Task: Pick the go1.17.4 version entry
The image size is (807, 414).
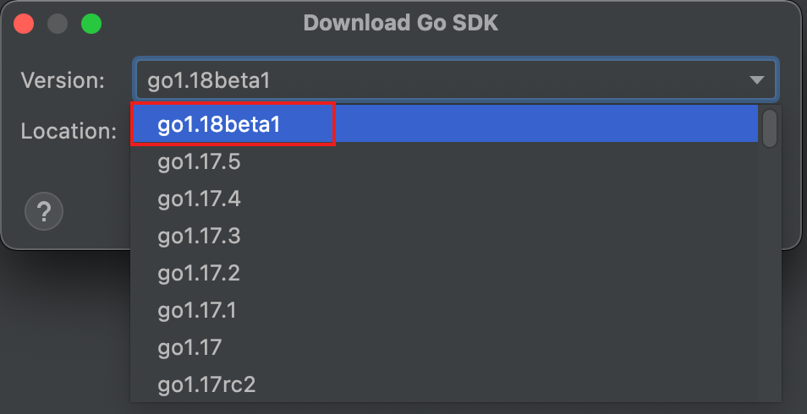Action: coord(199,199)
